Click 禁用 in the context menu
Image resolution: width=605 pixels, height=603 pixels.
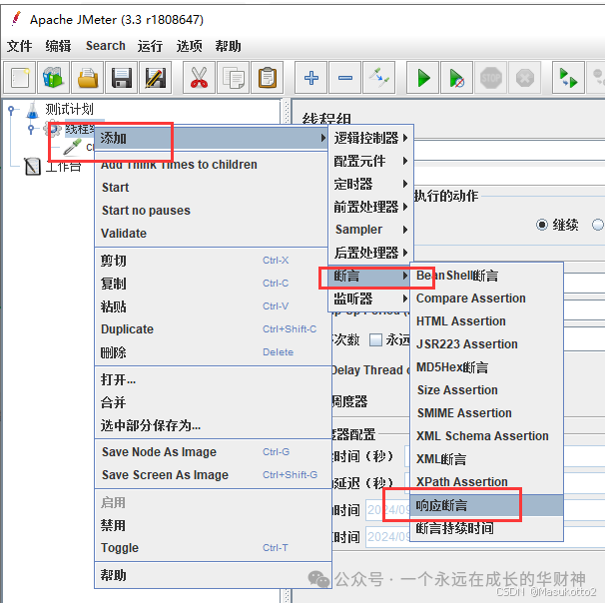click(x=213, y=525)
